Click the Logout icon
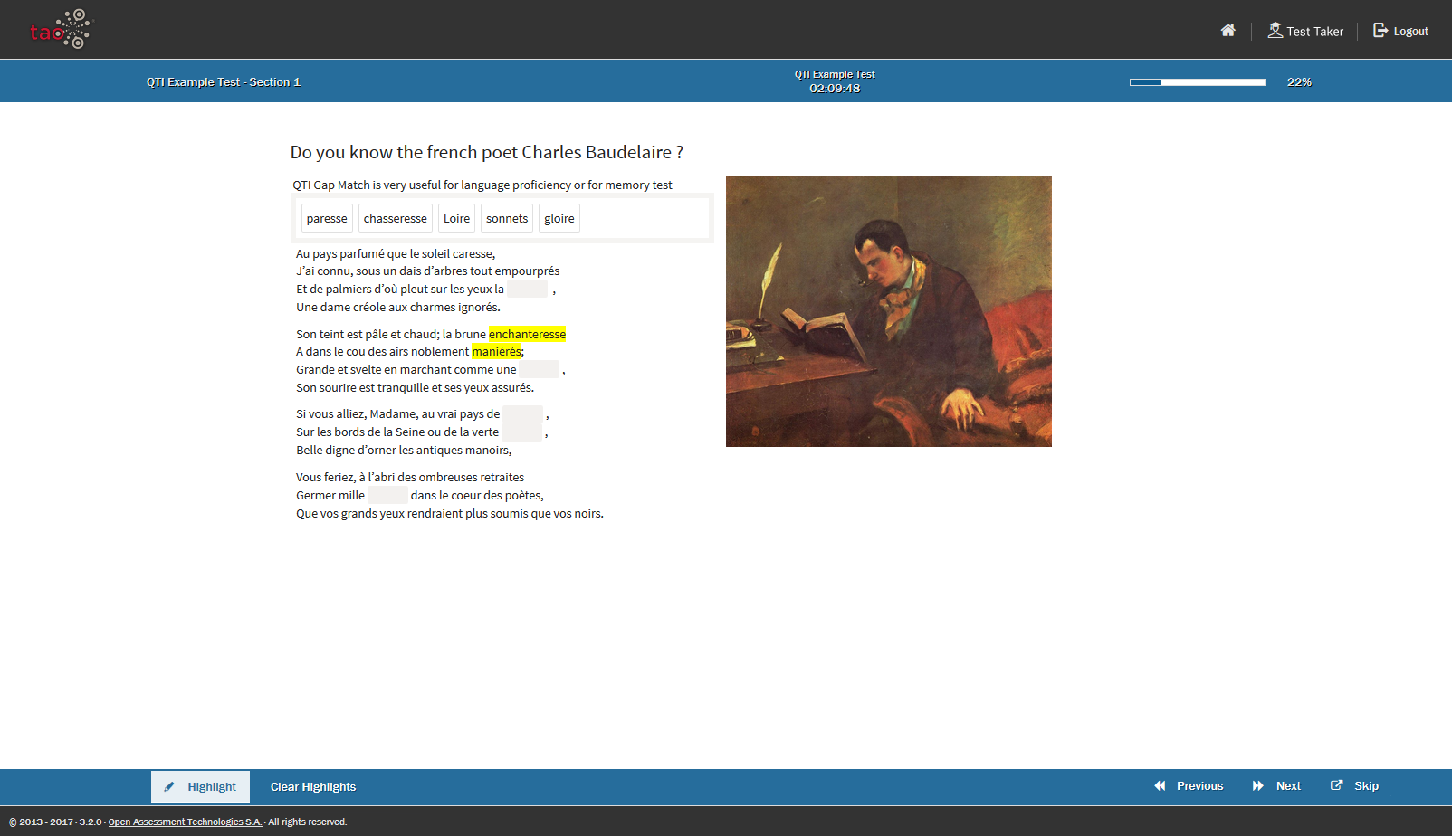 [x=1380, y=31]
